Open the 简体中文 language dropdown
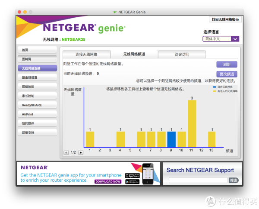 (221, 39)
